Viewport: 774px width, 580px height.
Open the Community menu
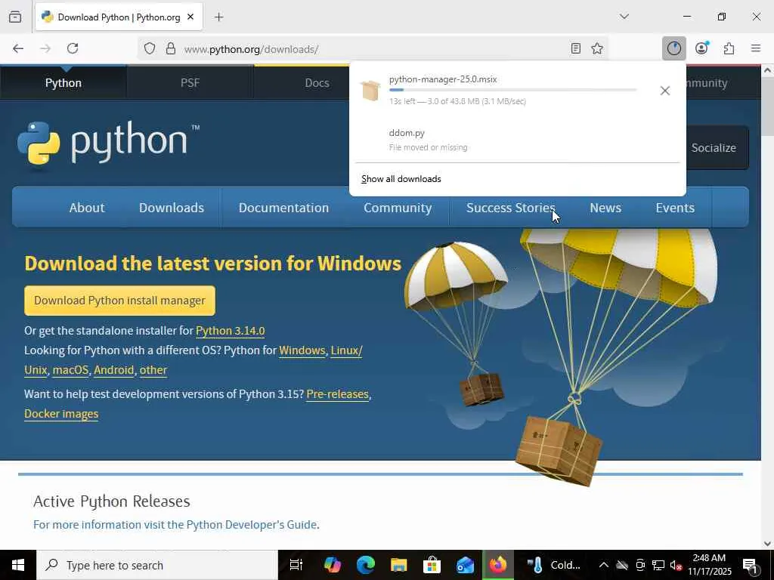pyautogui.click(x=398, y=208)
